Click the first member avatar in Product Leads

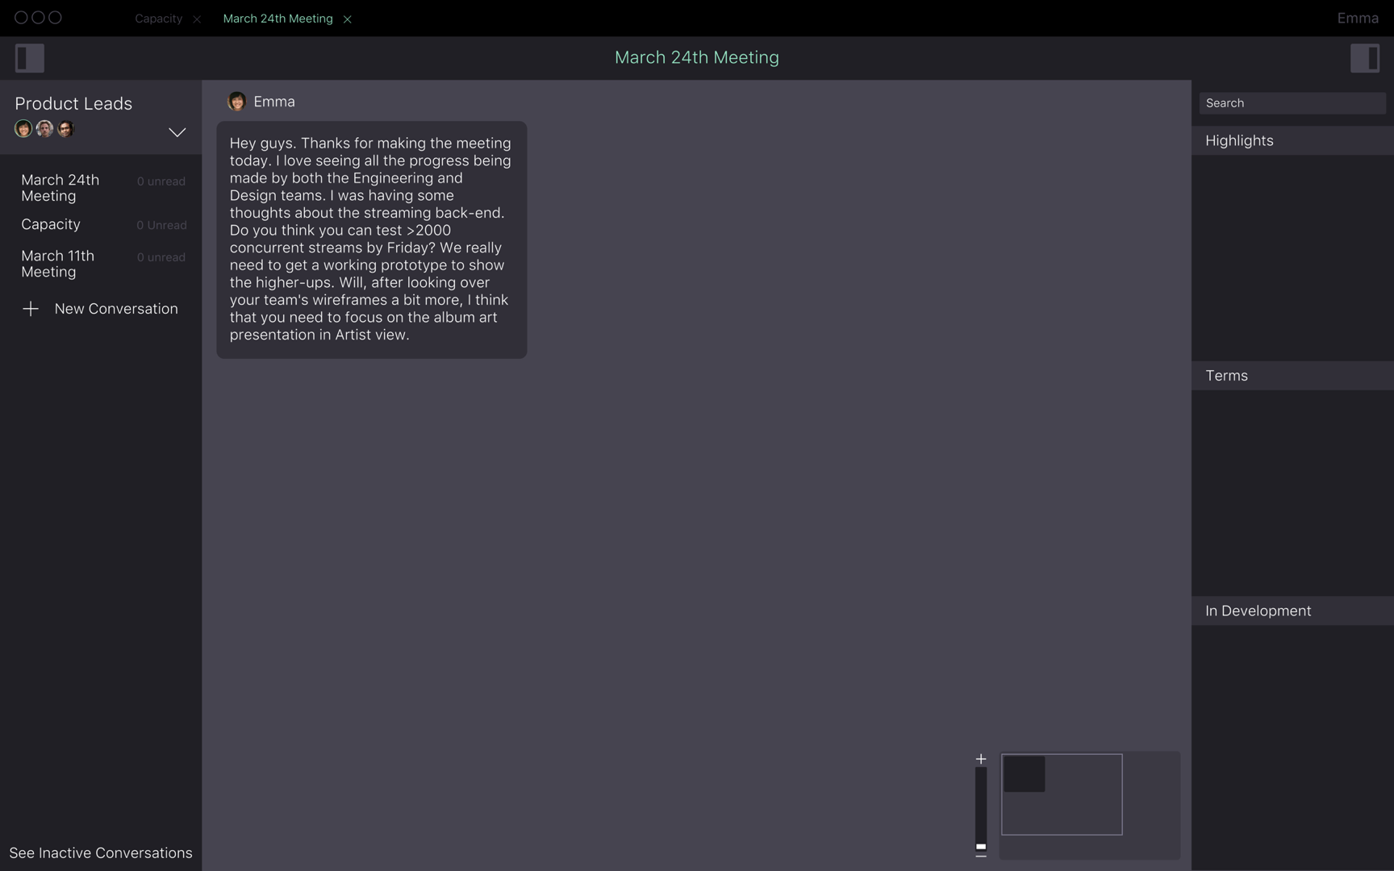coord(23,129)
